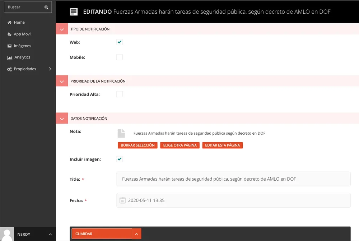Click the 'TIPO DE NOTIFICACIÓN' heading text
359x241 pixels.
click(90, 29)
